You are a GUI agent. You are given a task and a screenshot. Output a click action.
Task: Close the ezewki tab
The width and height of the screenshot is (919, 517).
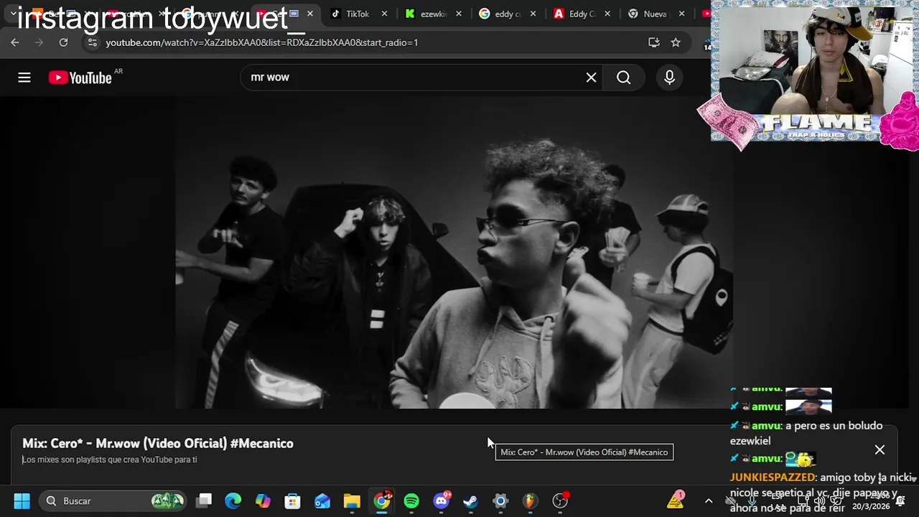pos(459,14)
